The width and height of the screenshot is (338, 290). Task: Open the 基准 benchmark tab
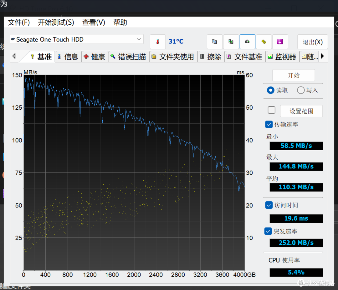coord(41,57)
